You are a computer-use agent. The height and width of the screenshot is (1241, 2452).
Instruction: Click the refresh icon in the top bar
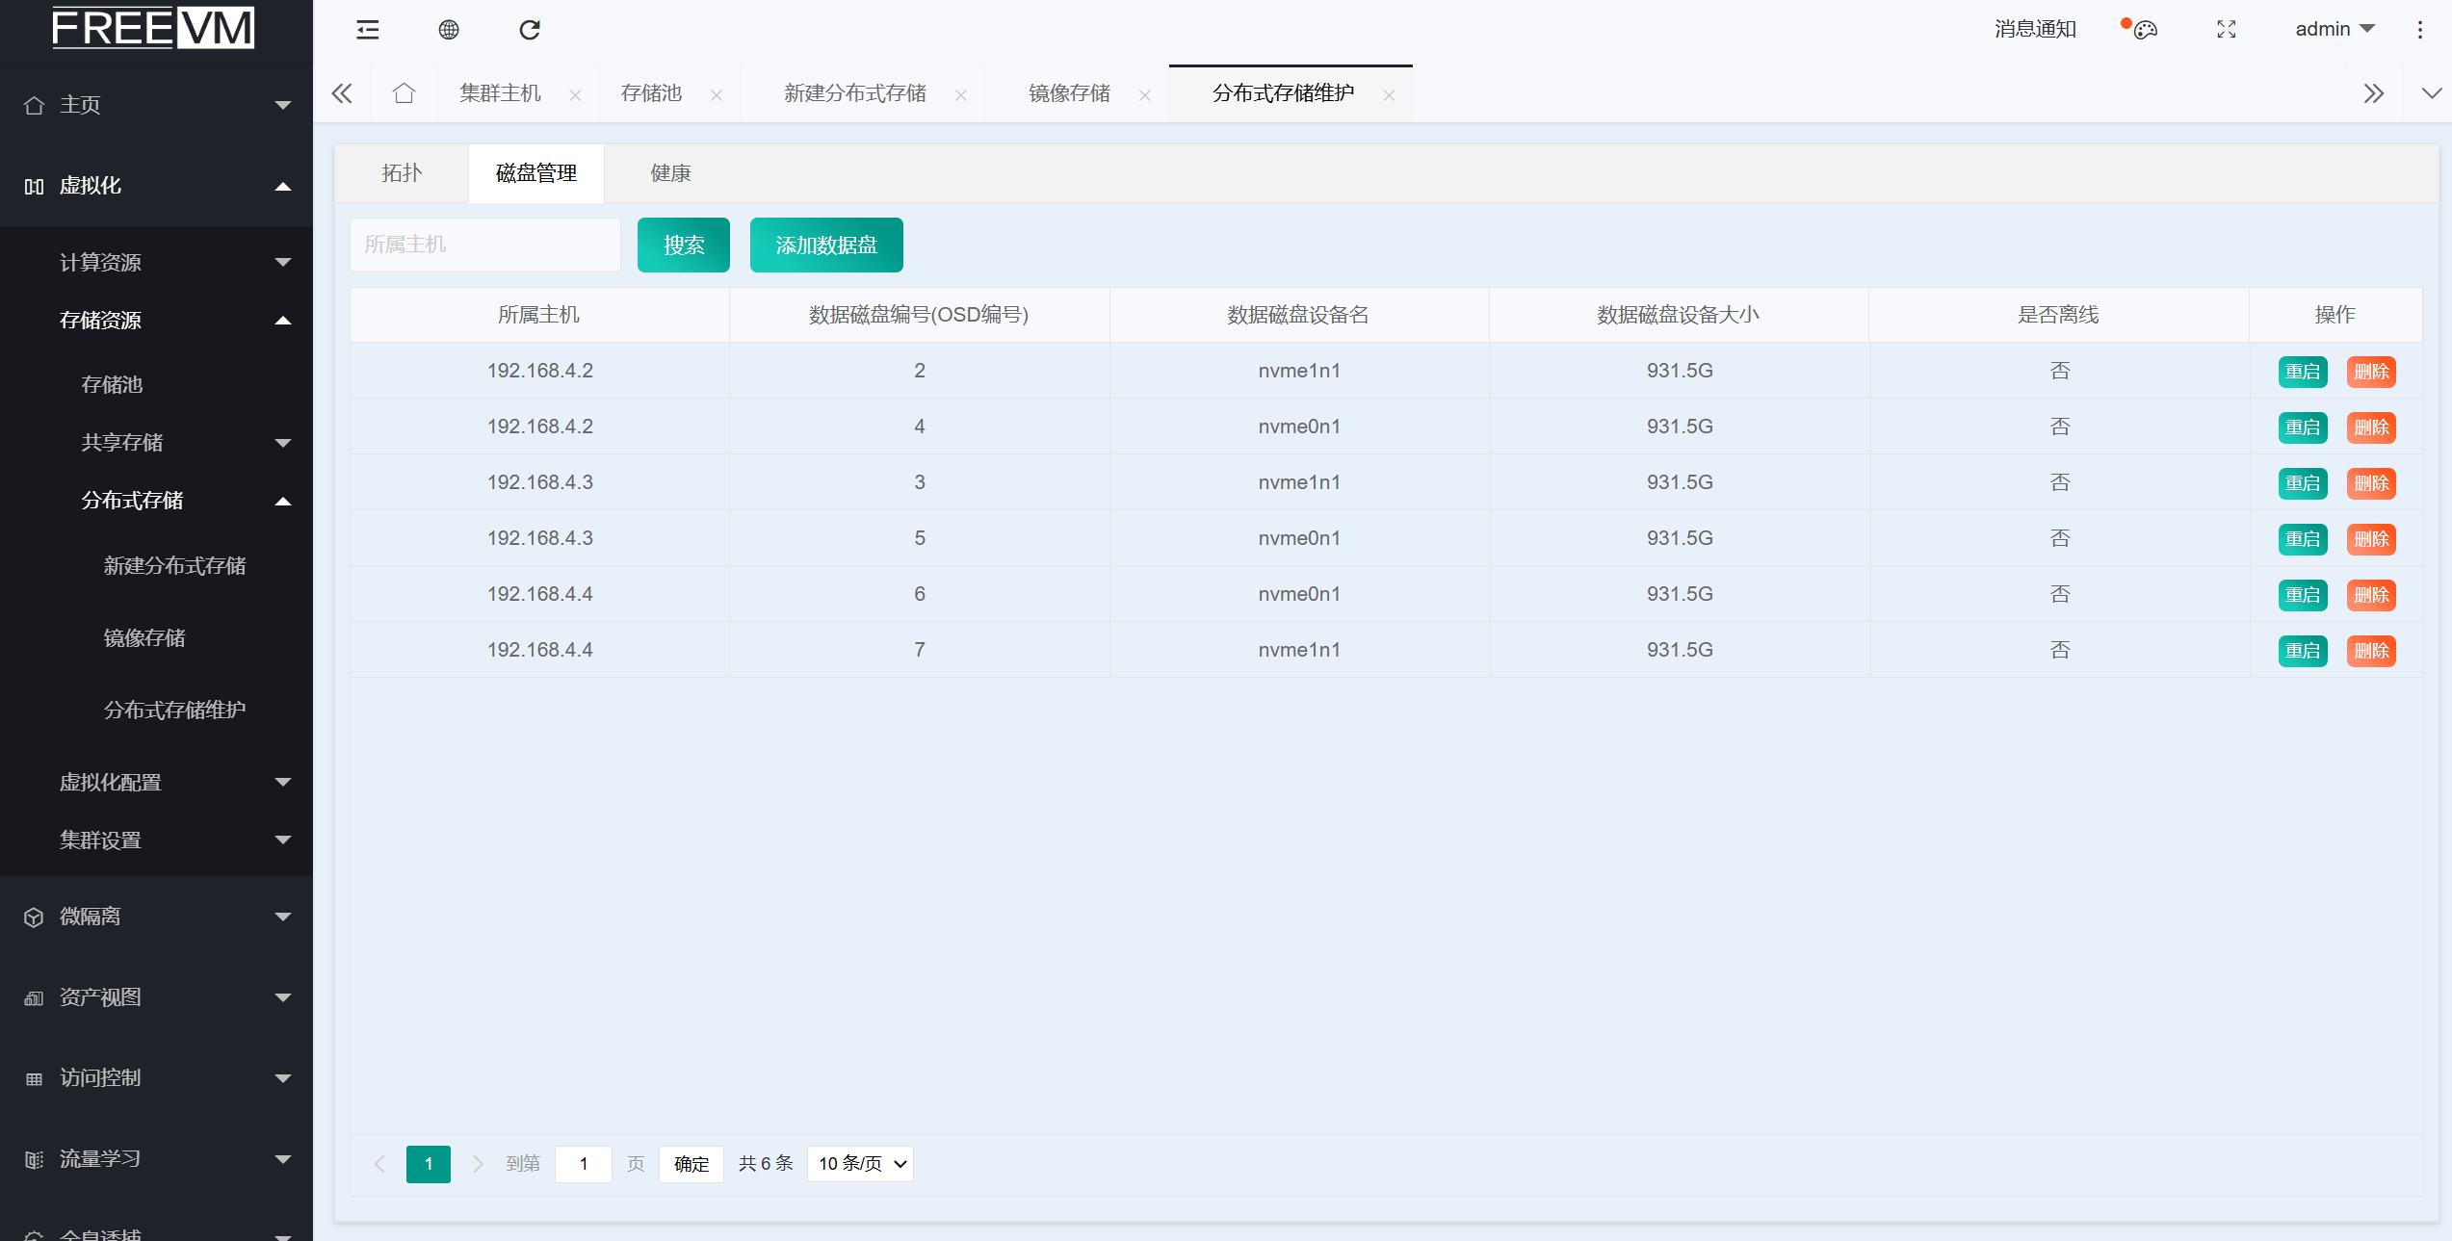click(x=530, y=30)
